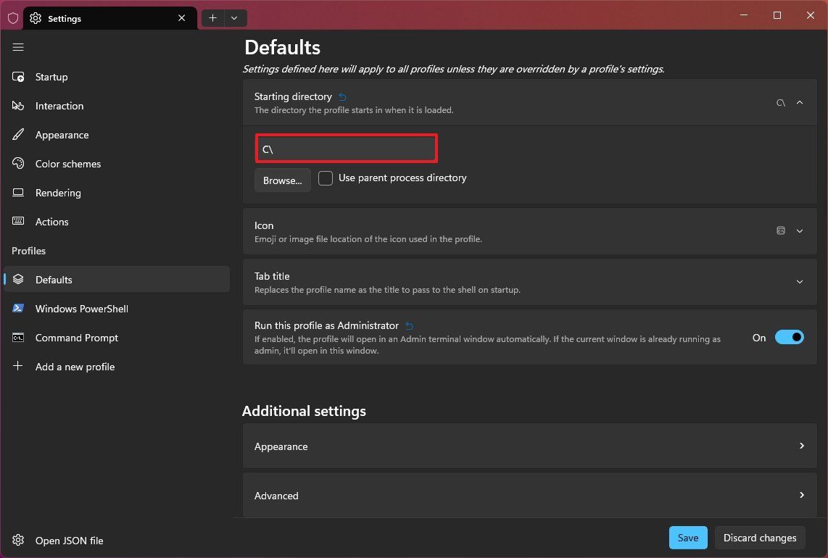Open Color schemes settings
Image resolution: width=828 pixels, height=558 pixels.
[68, 163]
